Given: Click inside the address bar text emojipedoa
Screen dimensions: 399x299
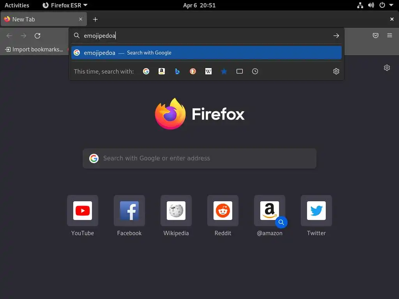Looking at the screenshot, I should [x=99, y=35].
